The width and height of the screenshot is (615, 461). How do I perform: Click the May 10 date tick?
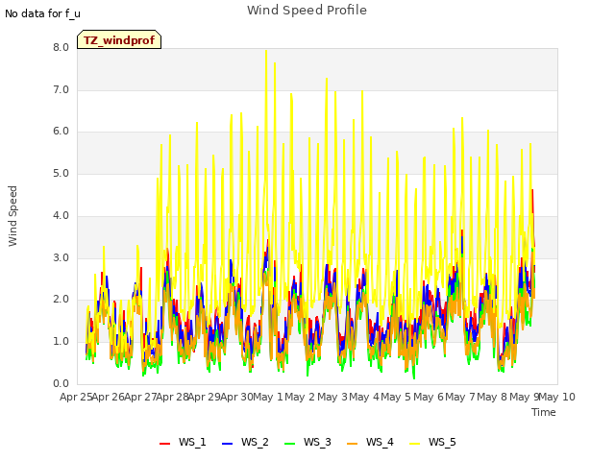[557, 397]
